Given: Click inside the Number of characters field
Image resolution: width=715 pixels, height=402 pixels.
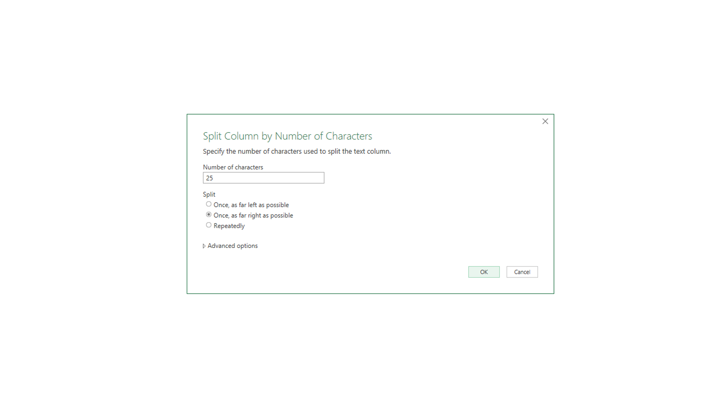Looking at the screenshot, I should [x=263, y=178].
